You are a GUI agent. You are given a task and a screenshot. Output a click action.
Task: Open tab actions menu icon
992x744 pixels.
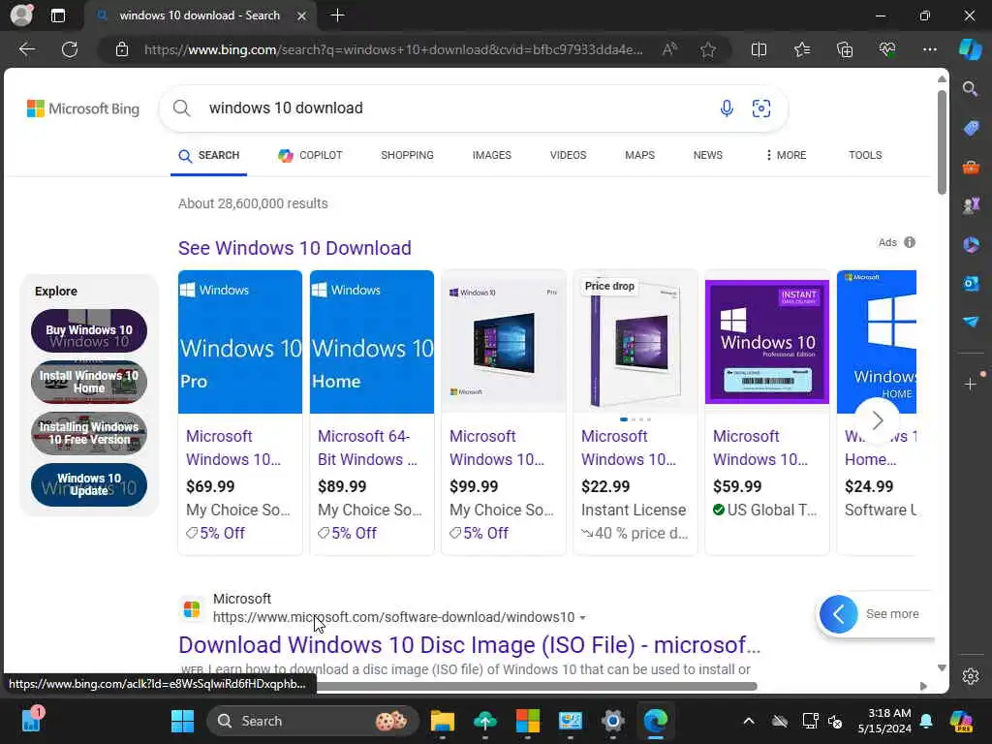point(57,15)
